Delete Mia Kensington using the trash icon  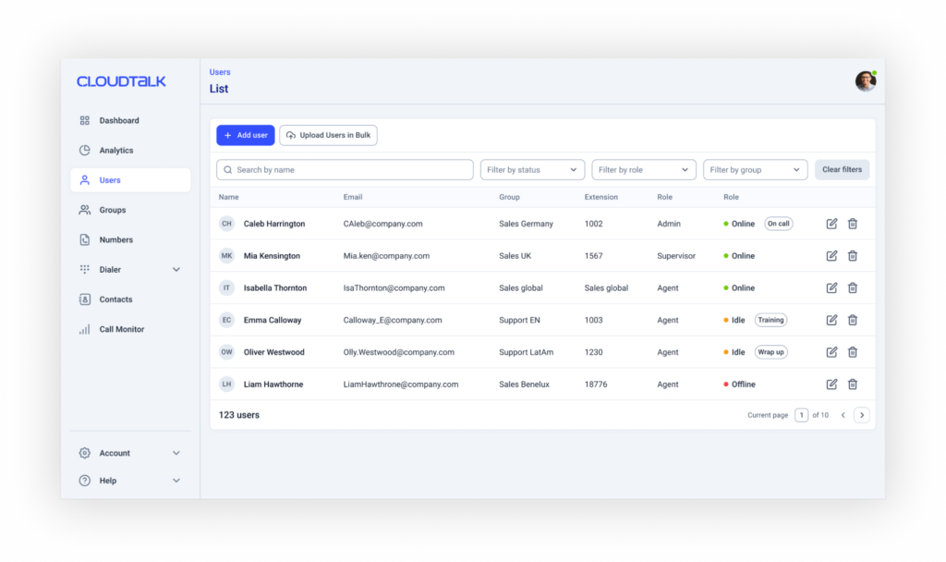pos(853,256)
